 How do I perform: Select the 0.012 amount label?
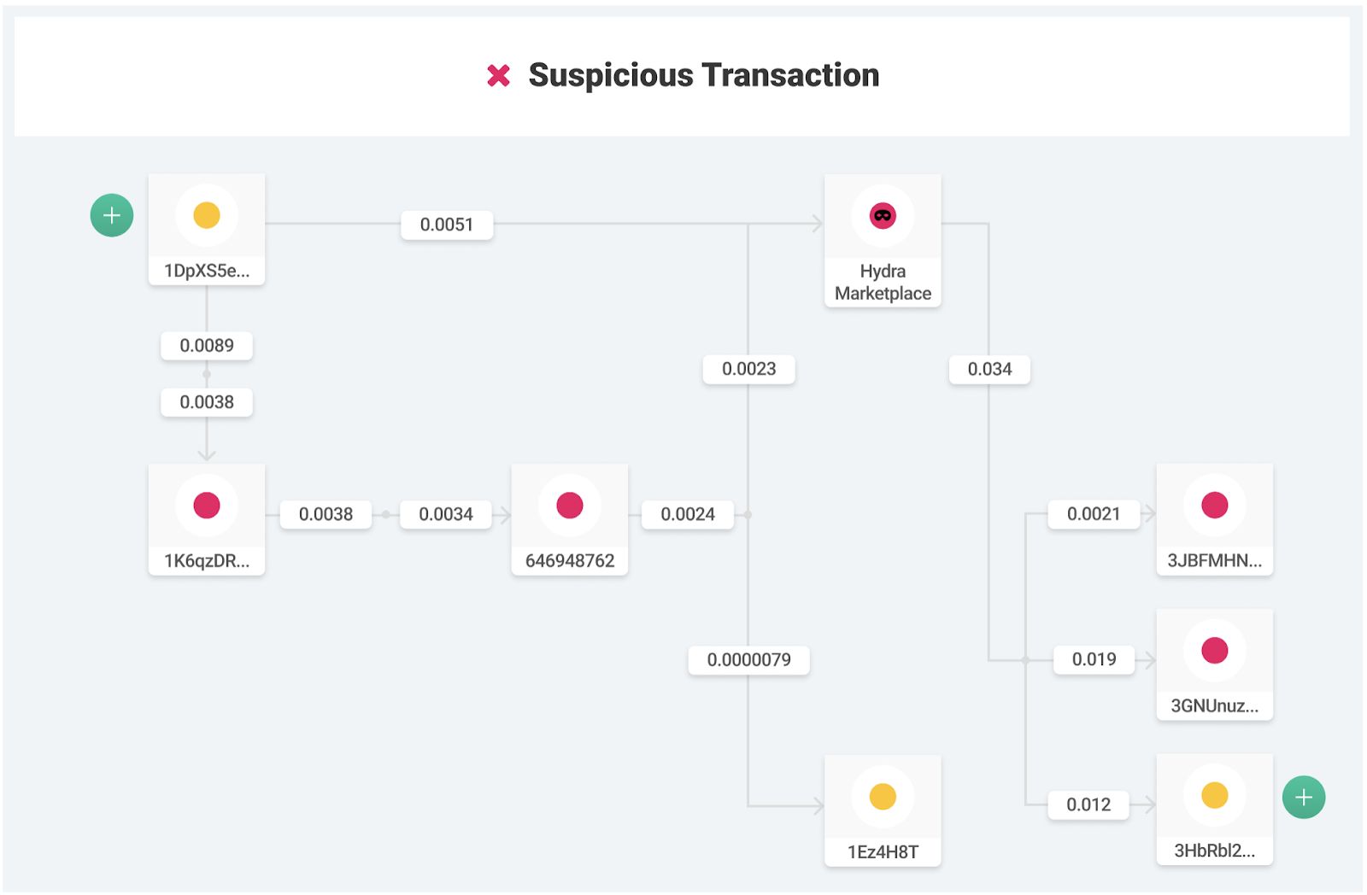(1088, 804)
